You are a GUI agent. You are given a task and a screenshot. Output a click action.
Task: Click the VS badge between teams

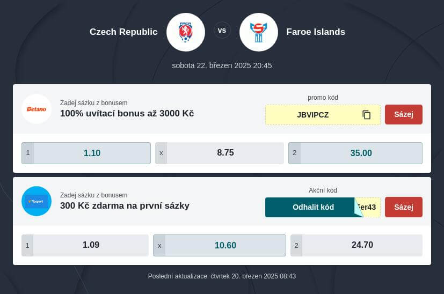click(222, 31)
